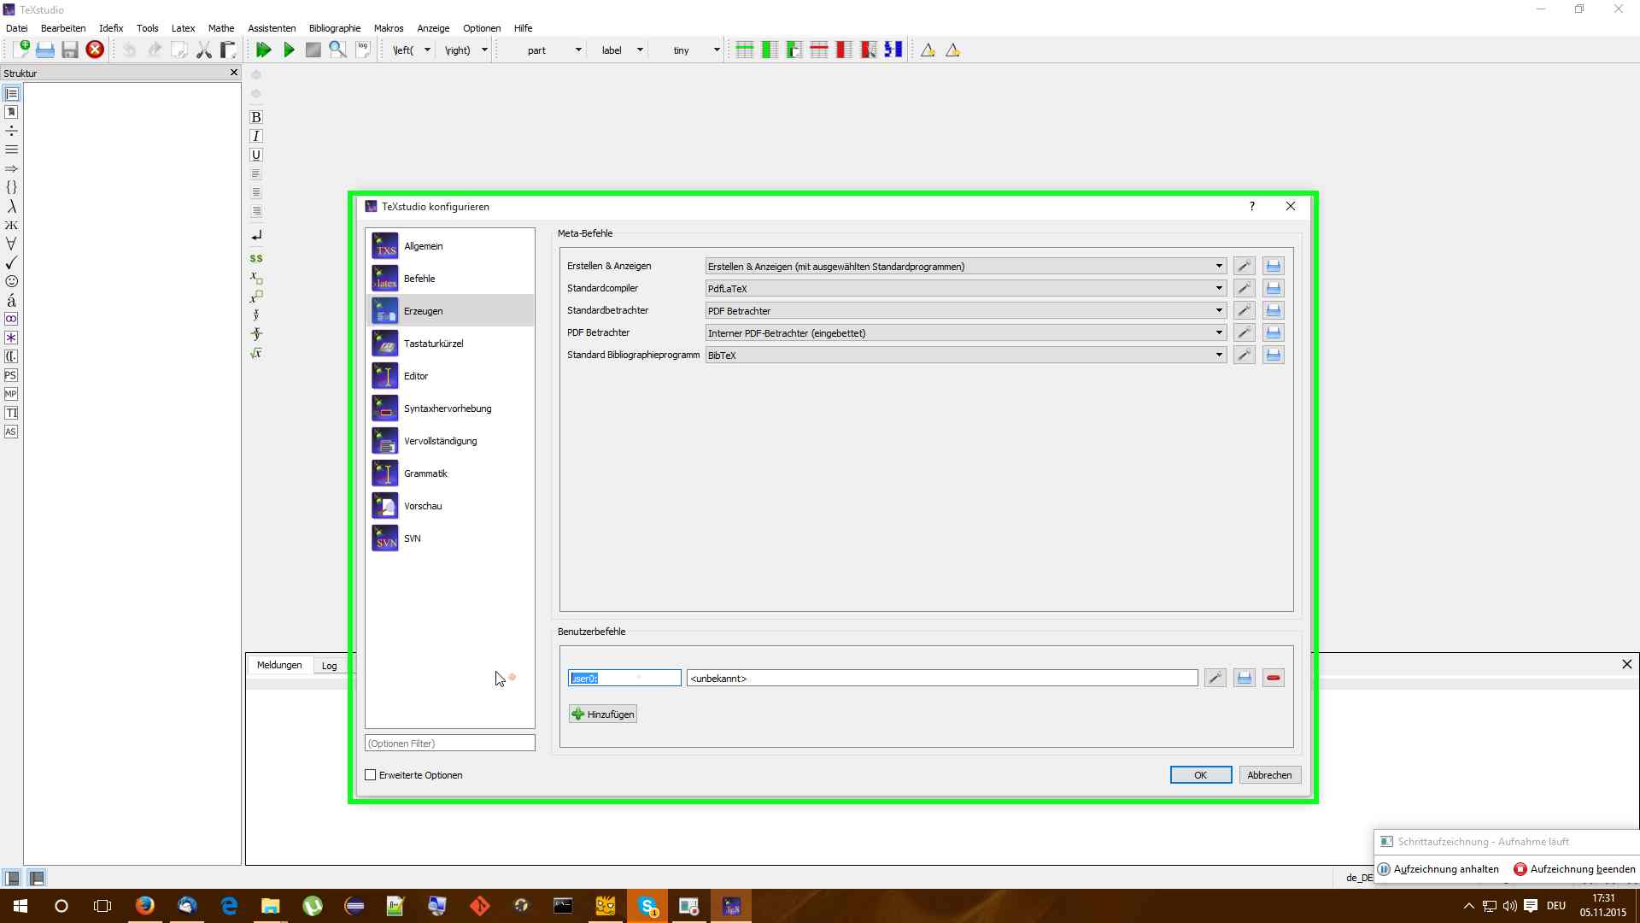Select the SVN settings category
This screenshot has height=923, width=1640.
click(450, 538)
